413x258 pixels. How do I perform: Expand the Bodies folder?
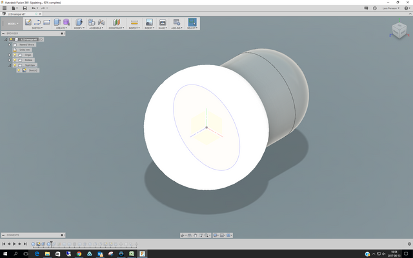[x=10, y=60]
